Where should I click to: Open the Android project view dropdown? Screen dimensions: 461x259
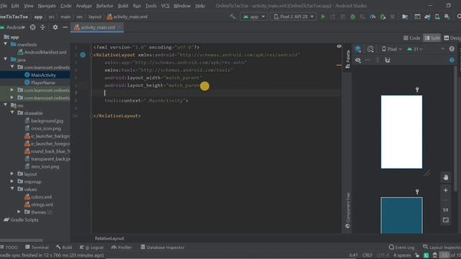click(x=13, y=27)
